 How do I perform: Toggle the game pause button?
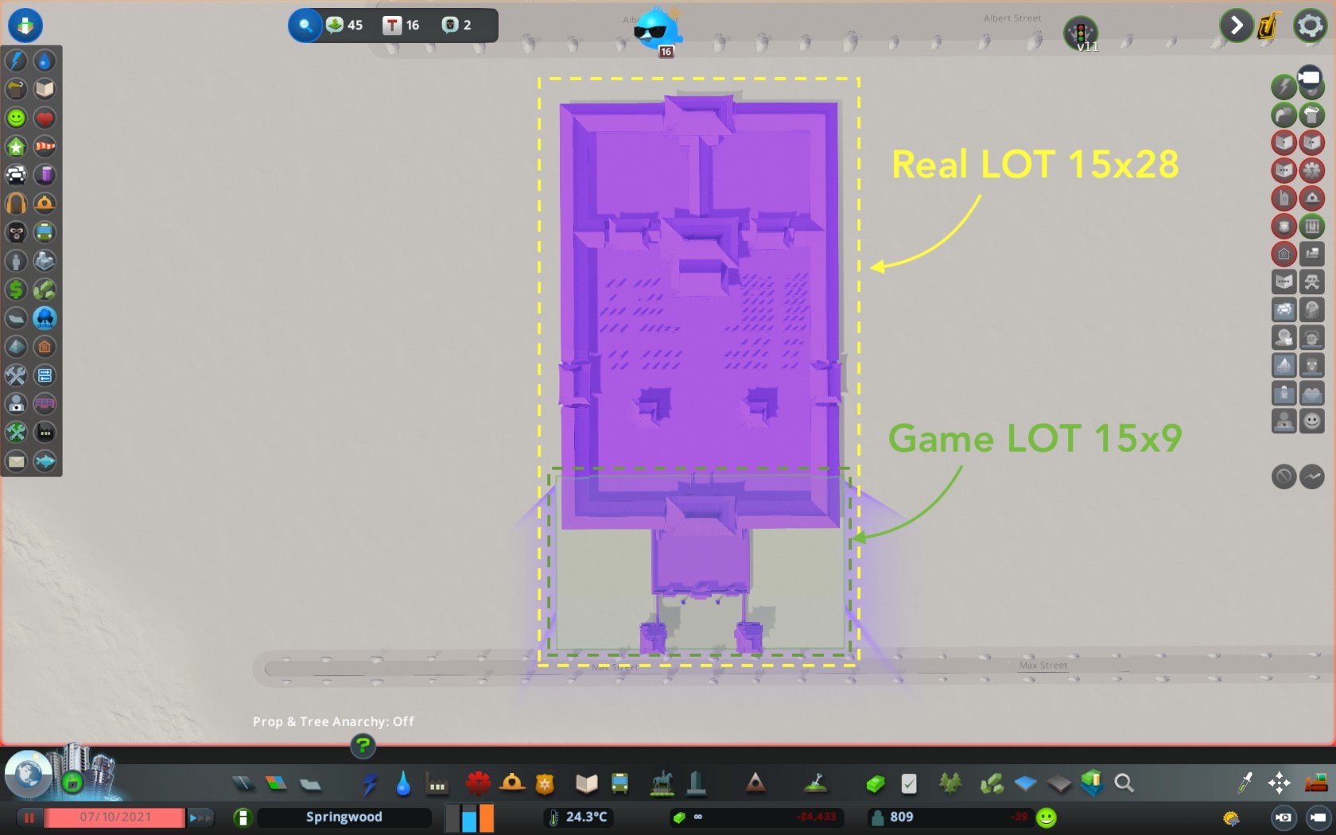29,817
